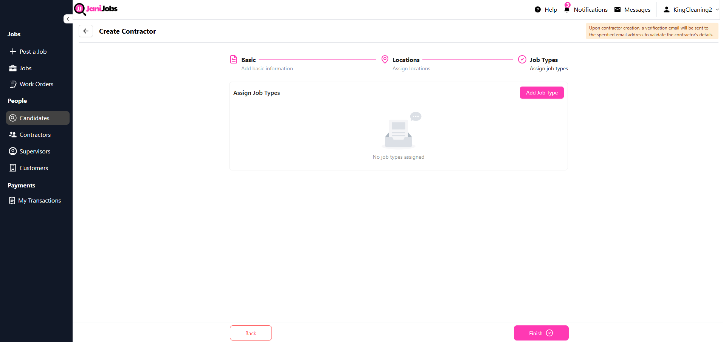Viewport: 723px width, 342px height.
Task: Go to the Basic step label
Action: tap(248, 60)
